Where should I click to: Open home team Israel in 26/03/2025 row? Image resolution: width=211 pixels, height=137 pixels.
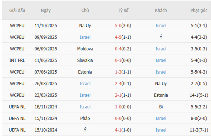click(85, 84)
